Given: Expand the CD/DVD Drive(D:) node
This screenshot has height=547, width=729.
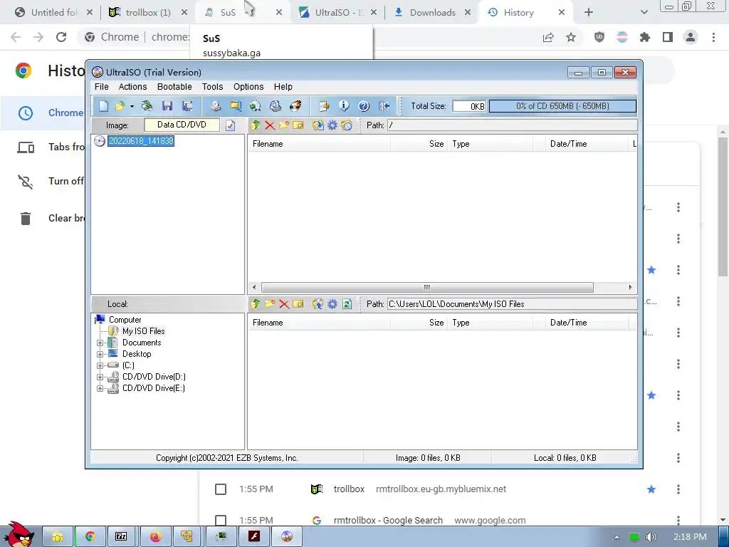Looking at the screenshot, I should 100,377.
